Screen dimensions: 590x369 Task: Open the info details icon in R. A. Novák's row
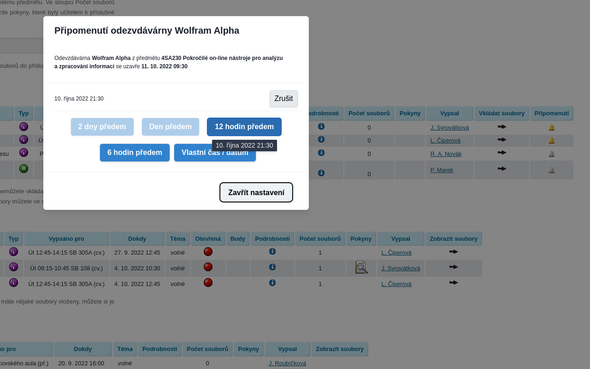pyautogui.click(x=321, y=153)
